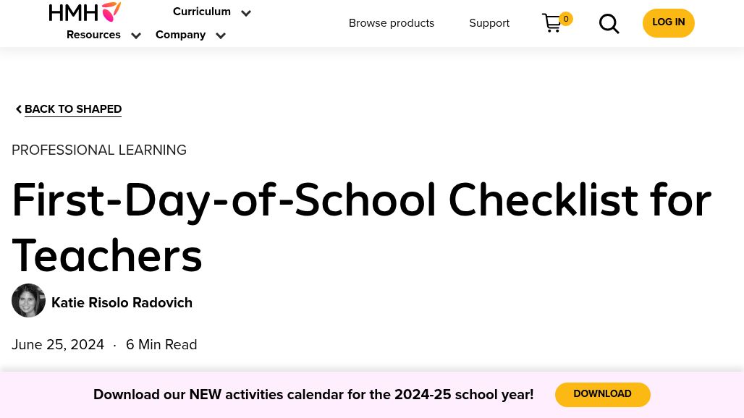Open the Curriculum menu
Viewport: 744px width, 418px height.
pos(201,12)
